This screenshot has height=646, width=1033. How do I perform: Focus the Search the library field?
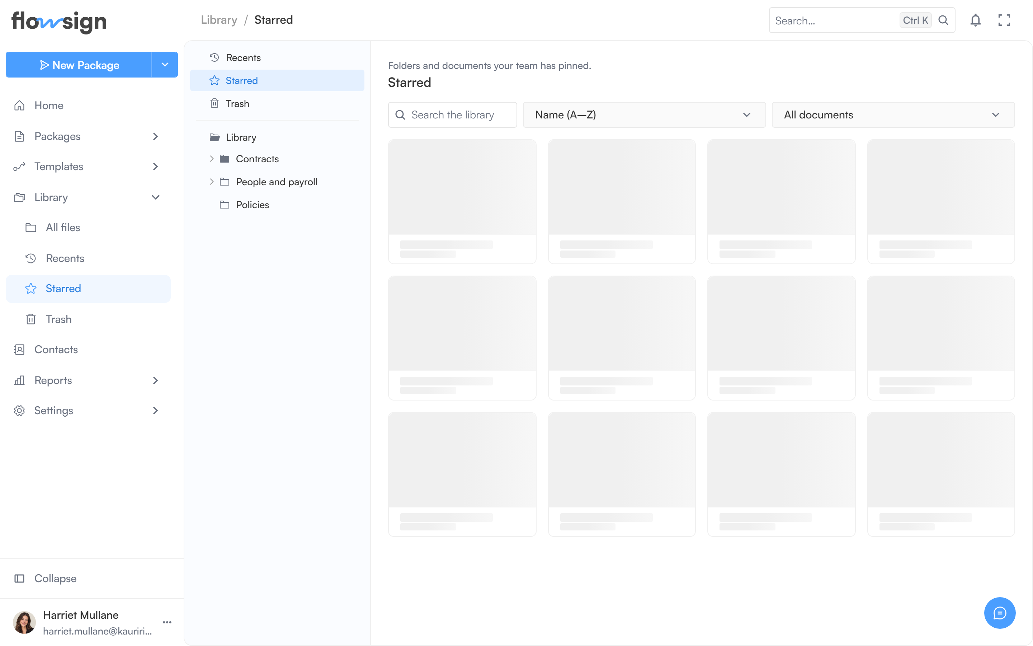452,114
